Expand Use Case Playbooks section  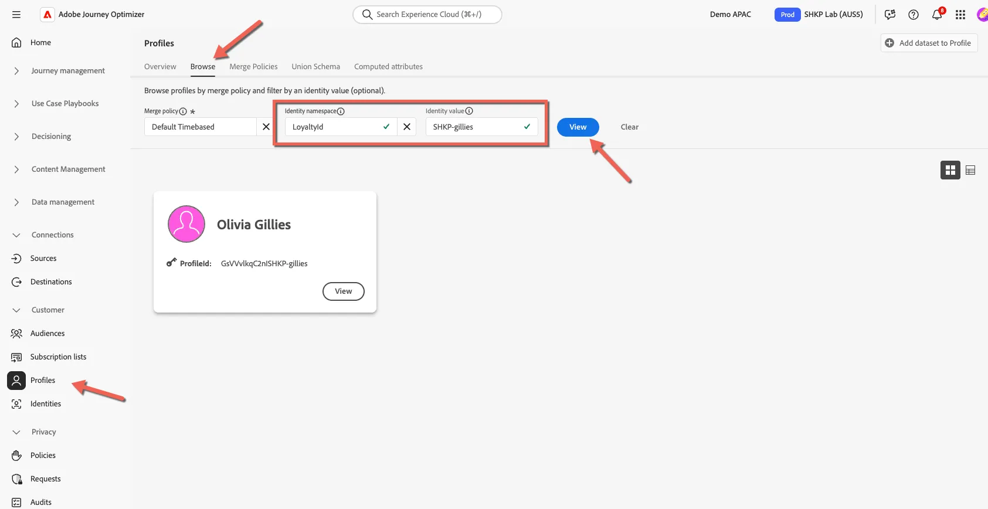coord(16,103)
